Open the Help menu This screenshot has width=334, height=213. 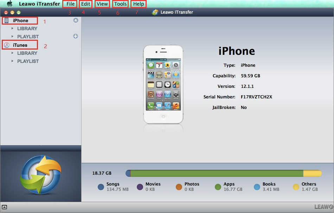(x=139, y=4)
